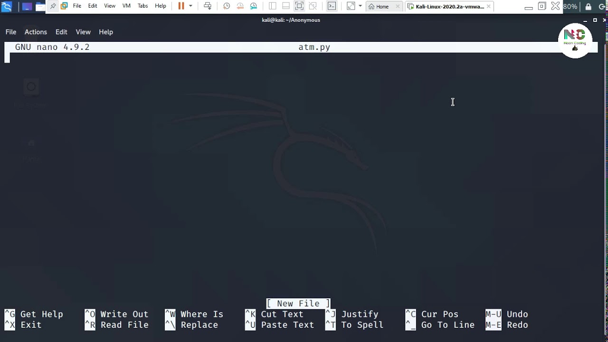608x342 pixels.
Task: Click the stretch guest display icon
Action: pyautogui.click(x=351, y=6)
